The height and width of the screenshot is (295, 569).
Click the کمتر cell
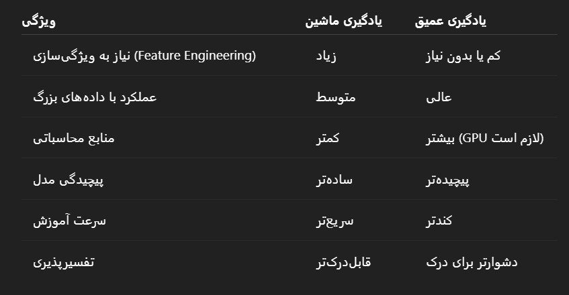pyautogui.click(x=327, y=138)
